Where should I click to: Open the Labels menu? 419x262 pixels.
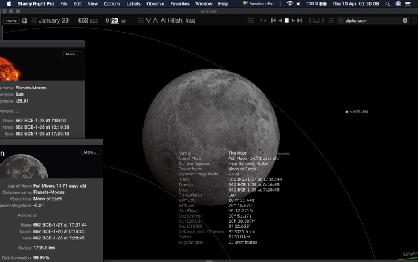point(133,3)
